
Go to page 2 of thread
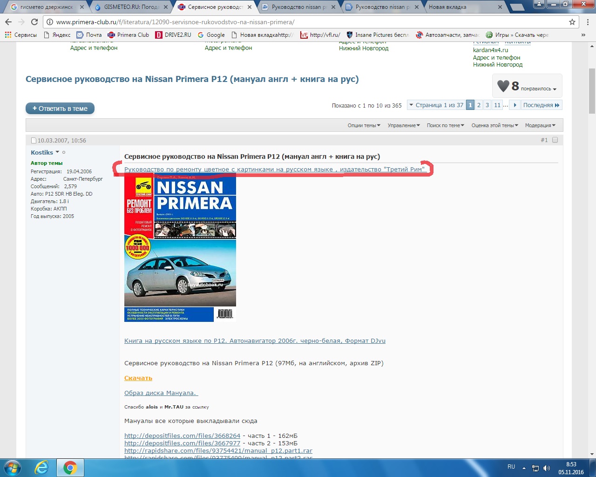coord(479,105)
